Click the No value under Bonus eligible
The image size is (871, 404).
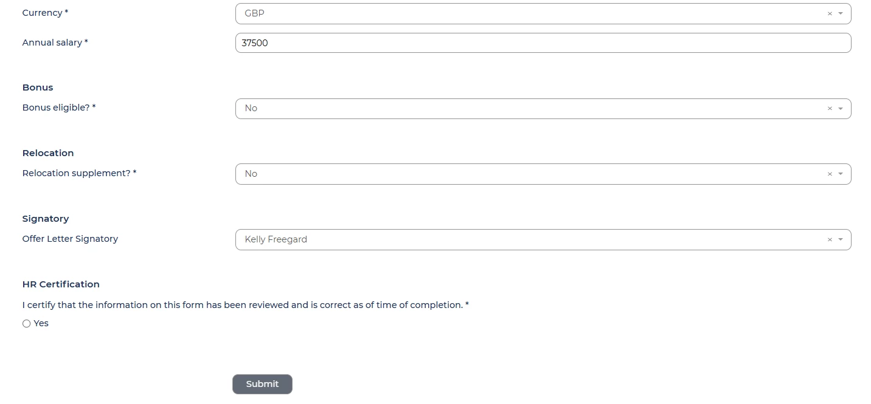(x=251, y=108)
